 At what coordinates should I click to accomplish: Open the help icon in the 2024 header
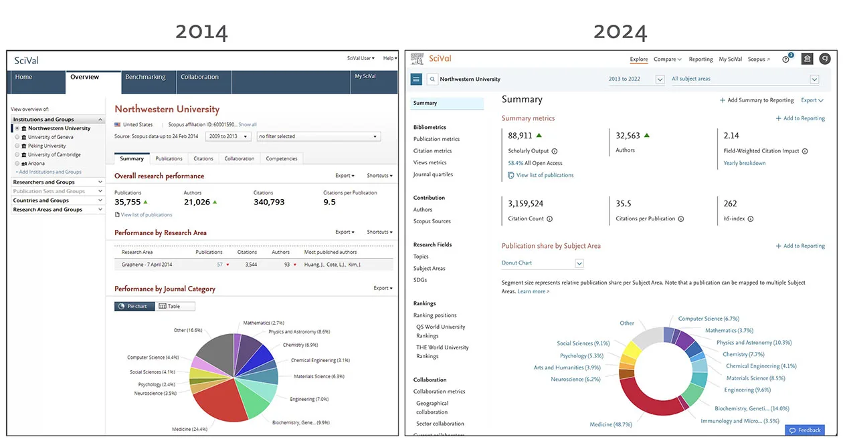785,59
